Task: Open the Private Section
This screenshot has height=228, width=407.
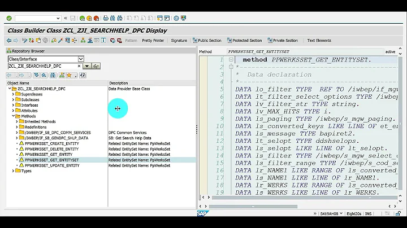Action: coord(283,41)
